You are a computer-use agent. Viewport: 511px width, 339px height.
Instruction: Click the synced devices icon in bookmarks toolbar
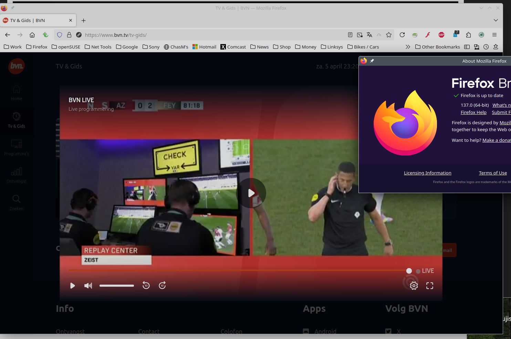477,47
